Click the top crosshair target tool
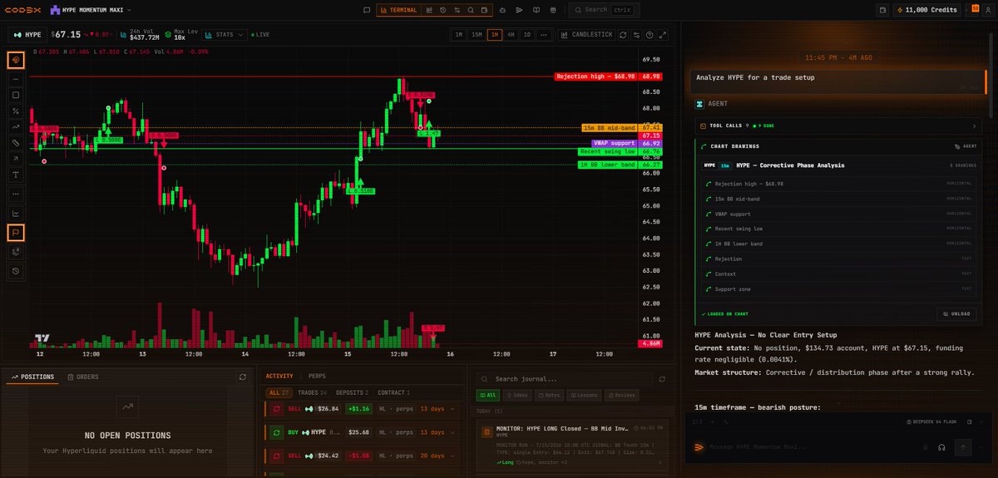 coord(16,60)
